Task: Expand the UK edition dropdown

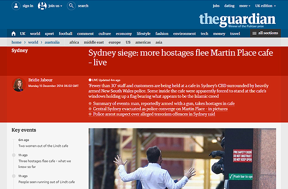Action: [266, 6]
